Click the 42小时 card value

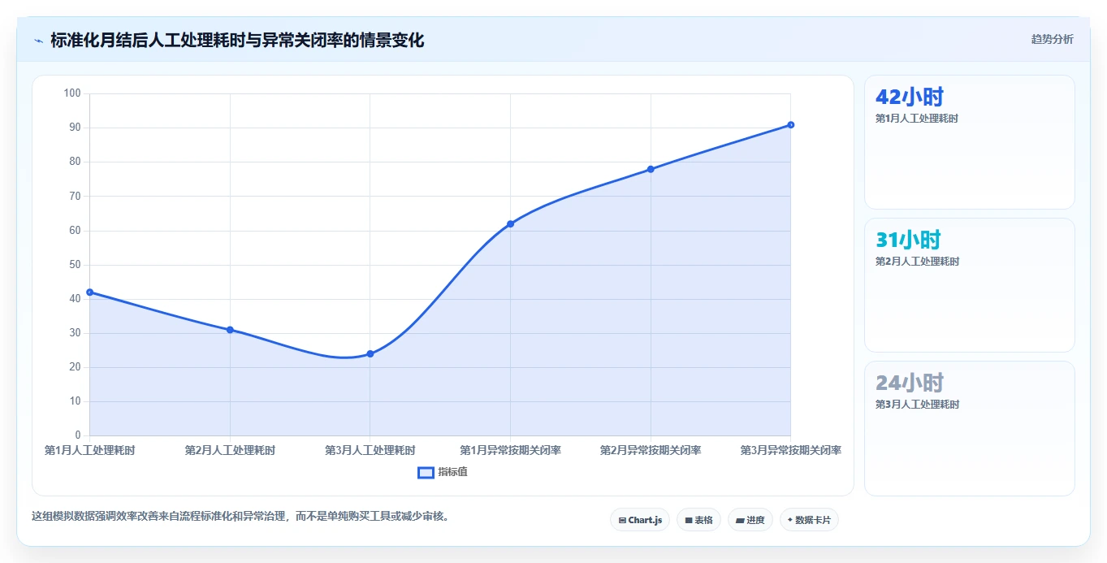[x=910, y=97]
